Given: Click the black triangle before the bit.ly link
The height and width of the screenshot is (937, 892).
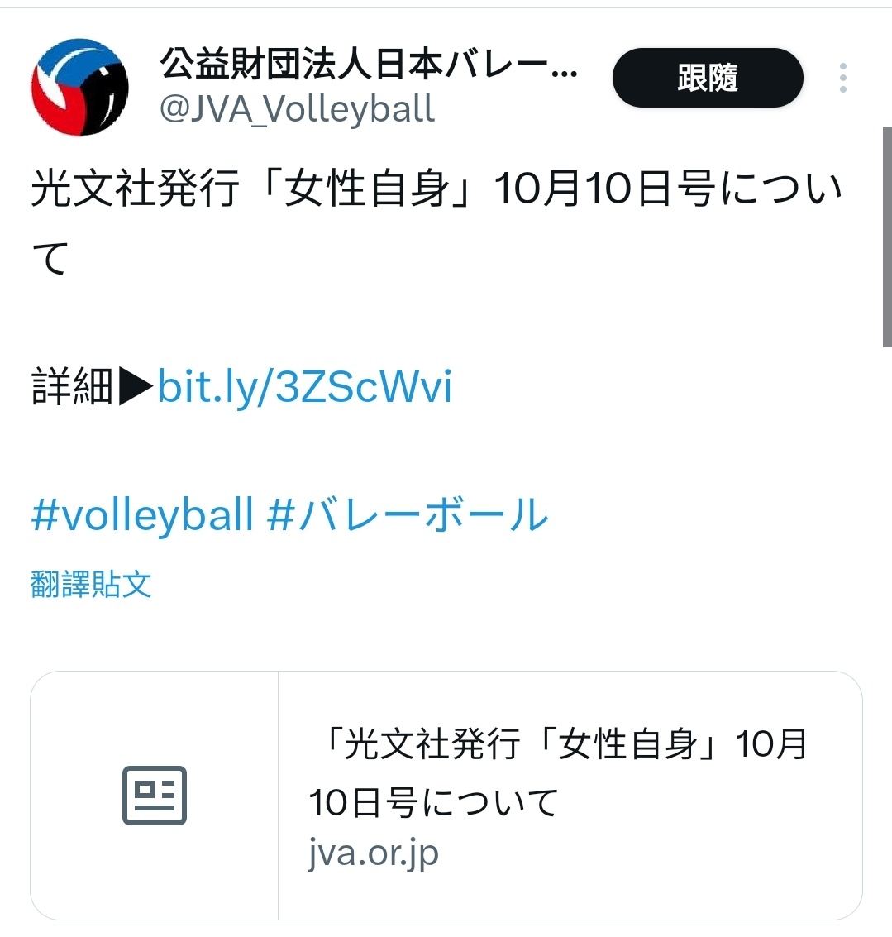Looking at the screenshot, I should pyautogui.click(x=136, y=387).
